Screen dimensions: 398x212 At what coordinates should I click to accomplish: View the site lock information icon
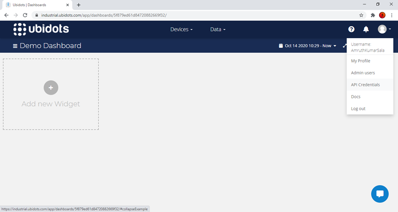click(x=36, y=15)
